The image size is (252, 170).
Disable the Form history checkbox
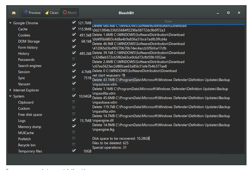pos(74,47)
